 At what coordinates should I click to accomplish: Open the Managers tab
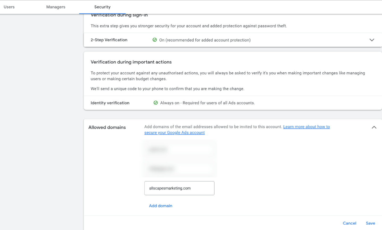click(56, 7)
